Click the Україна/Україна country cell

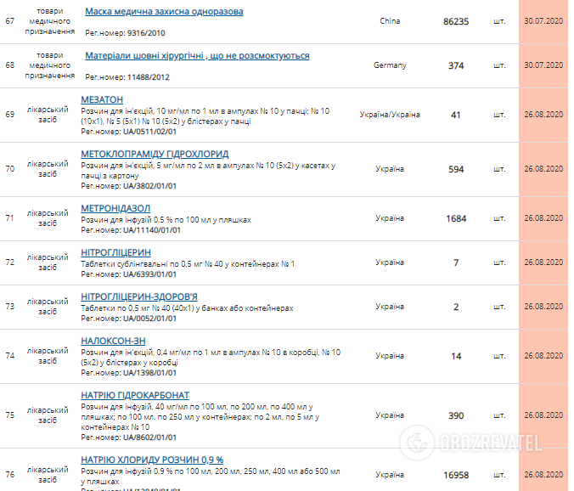390,115
